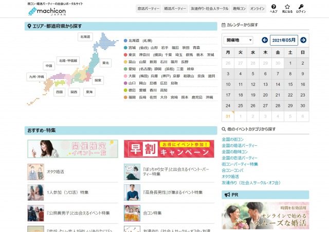Open the 東京 prefecture link

[132, 55]
